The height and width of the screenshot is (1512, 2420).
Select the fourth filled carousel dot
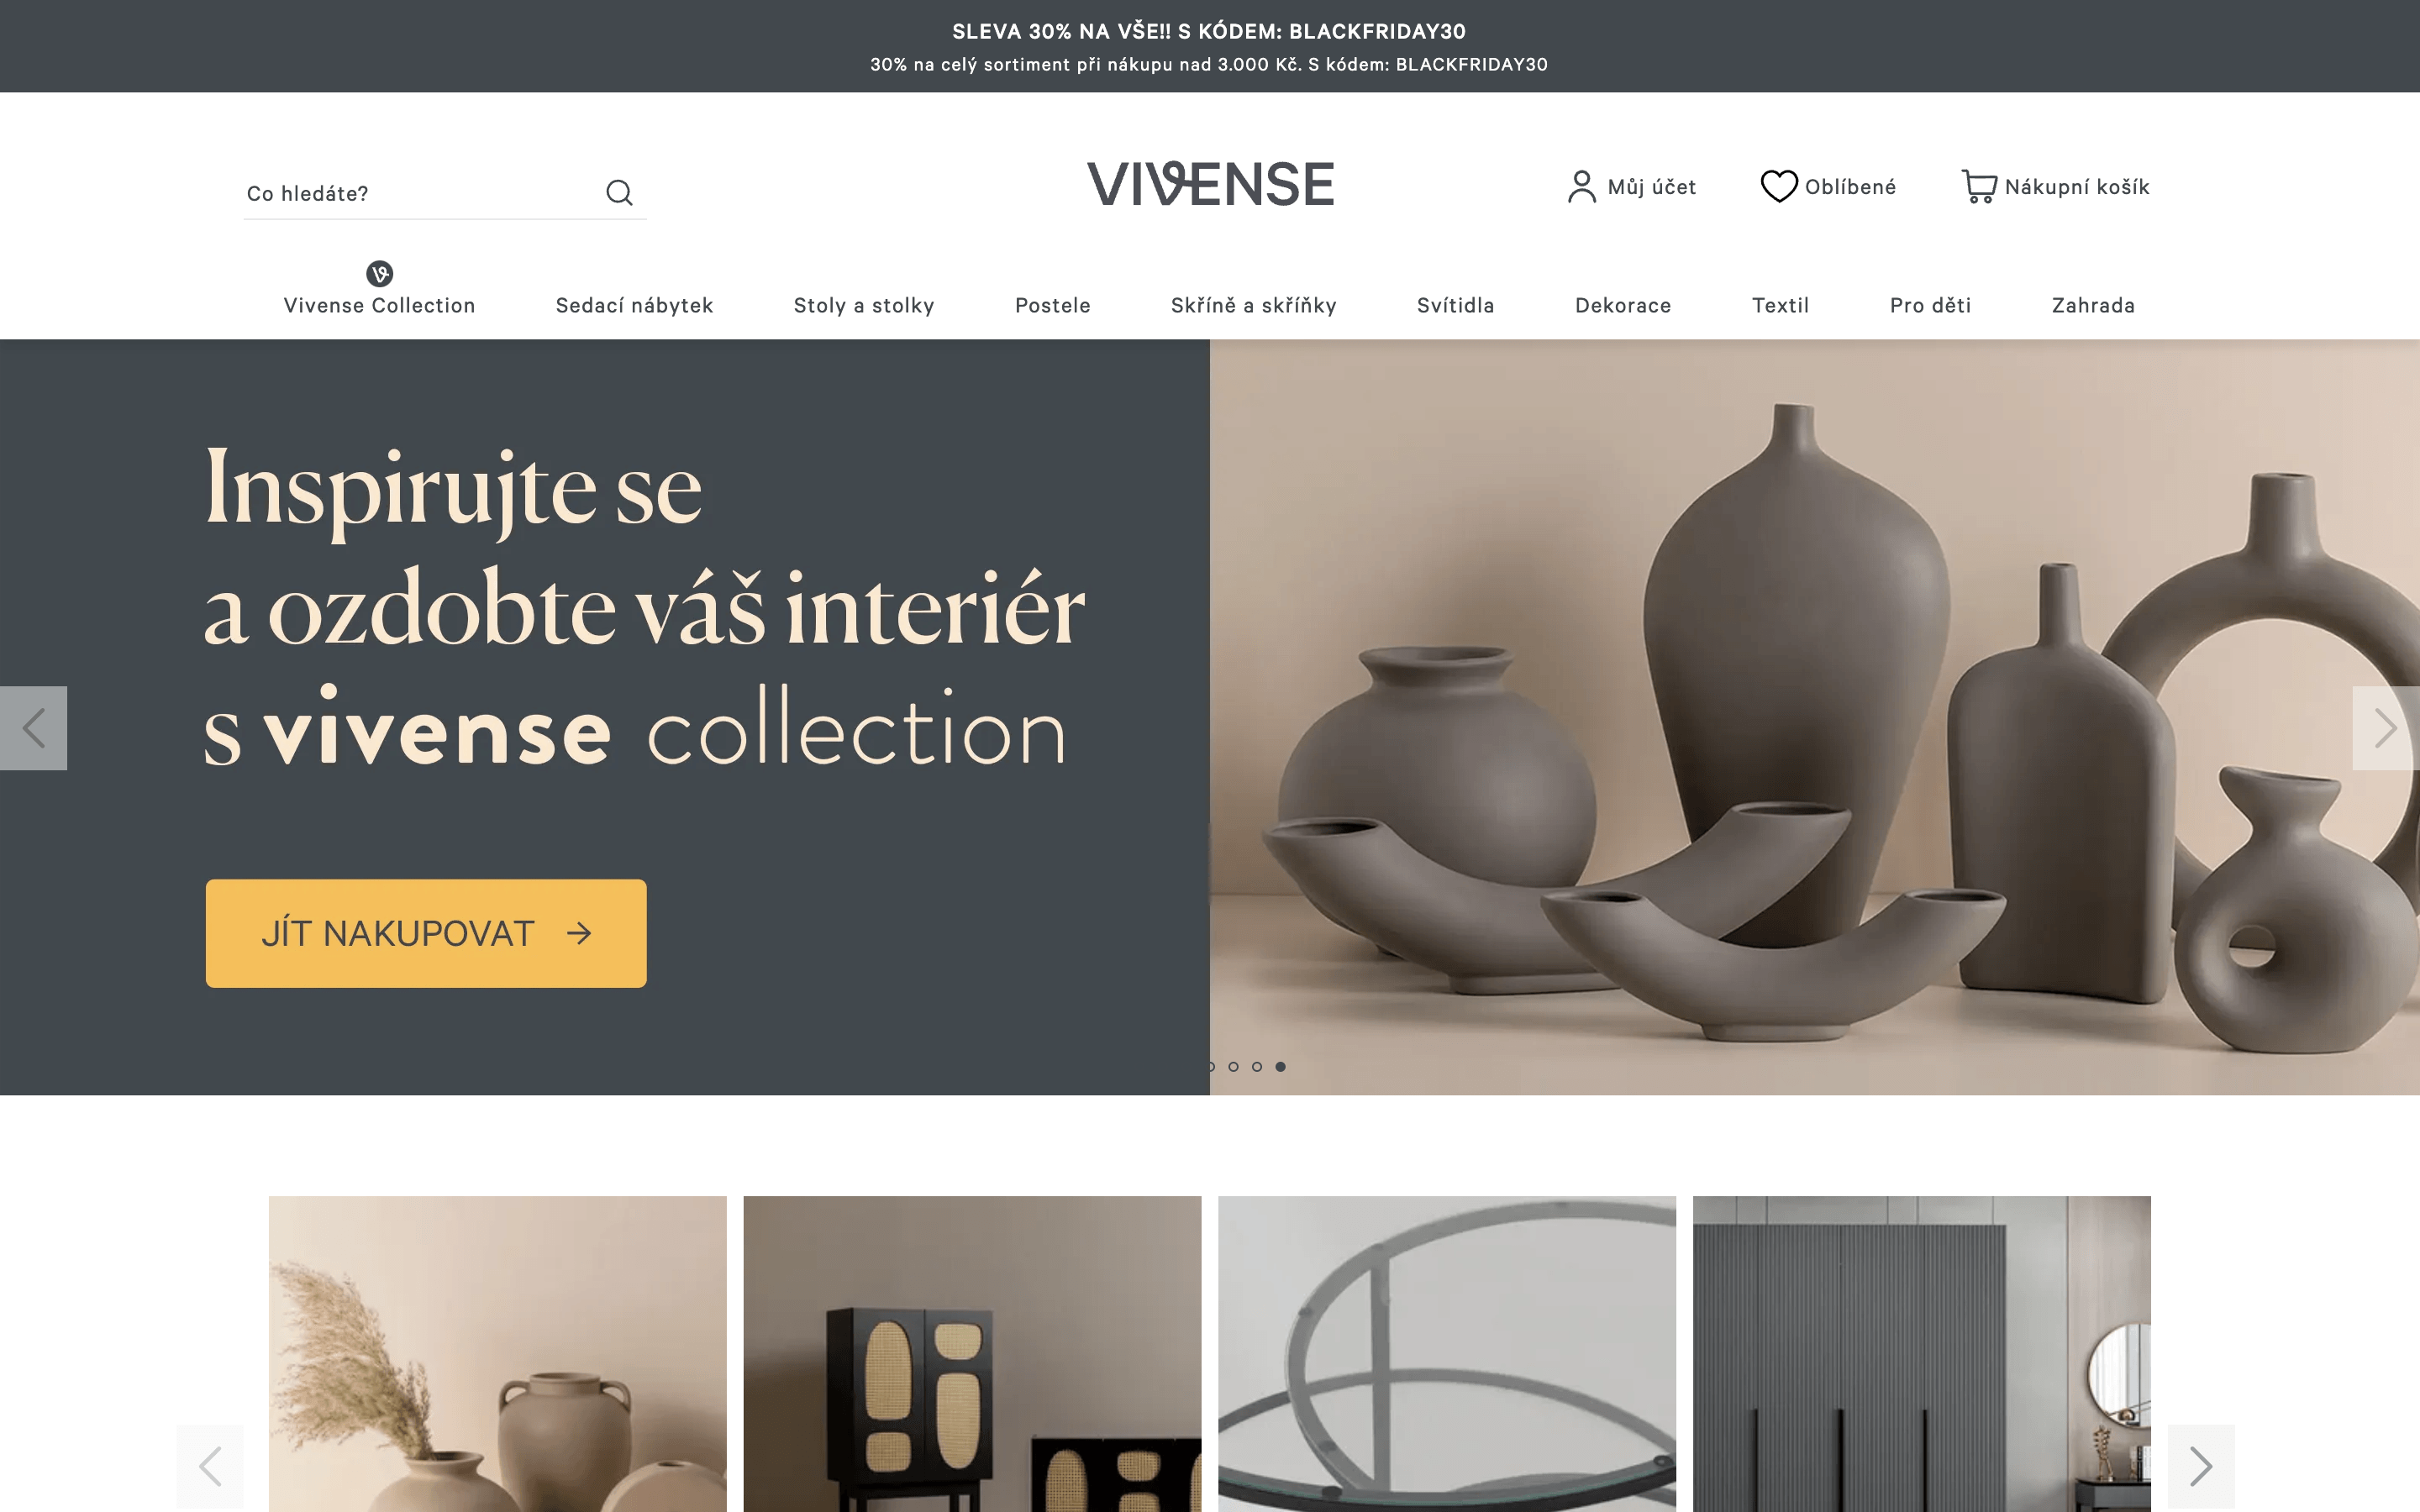click(x=1280, y=1066)
